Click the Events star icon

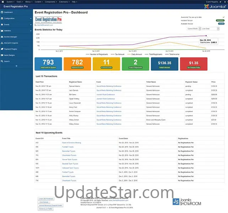(x=2, y=24)
